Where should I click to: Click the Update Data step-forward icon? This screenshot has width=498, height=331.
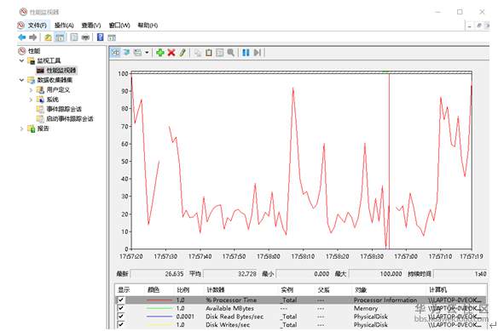click(x=258, y=52)
